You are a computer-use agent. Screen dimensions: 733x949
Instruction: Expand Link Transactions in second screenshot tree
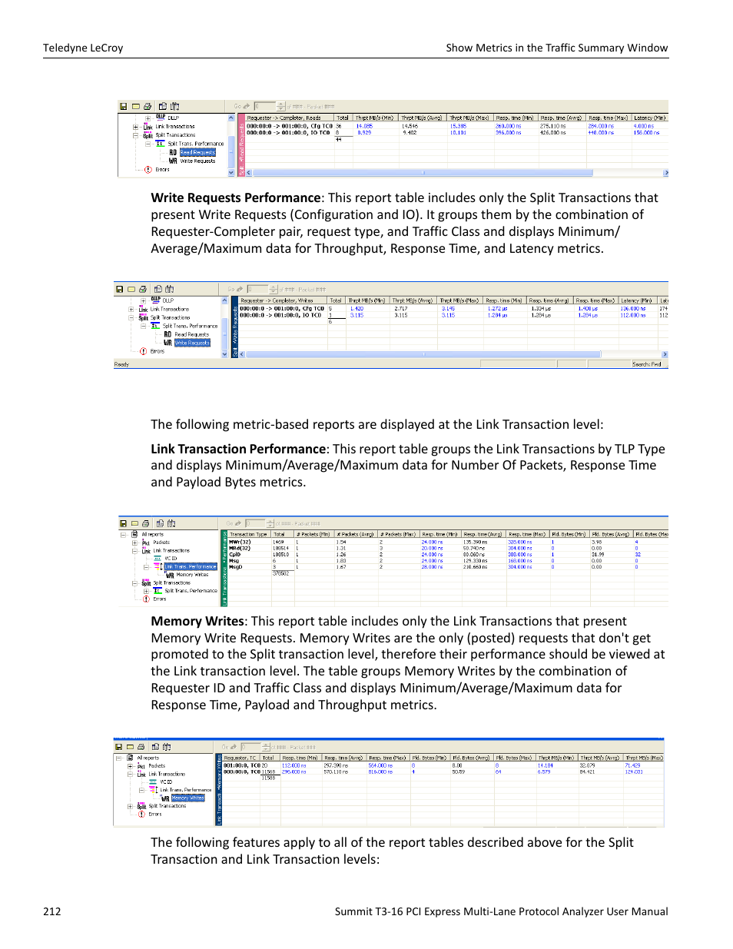click(x=131, y=310)
